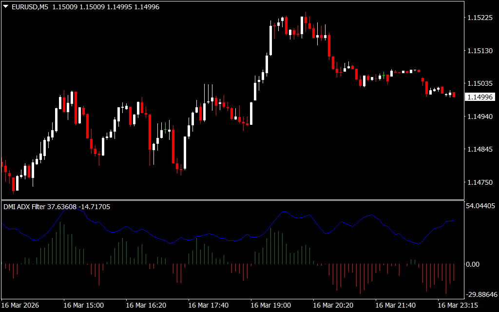The image size is (499, 312).
Task: Select the 16 Mar 15:00 time marker
Action: (x=83, y=305)
